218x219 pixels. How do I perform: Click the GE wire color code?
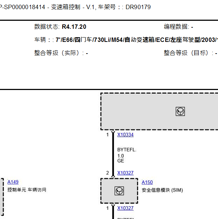pyautogui.click(x=121, y=161)
